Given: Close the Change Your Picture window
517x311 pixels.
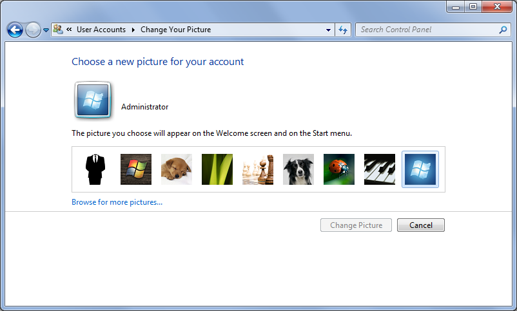Looking at the screenshot, I should click(x=497, y=6).
